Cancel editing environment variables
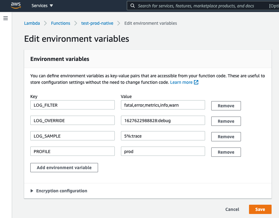Screen dimensions: 279x218 tap(232, 209)
